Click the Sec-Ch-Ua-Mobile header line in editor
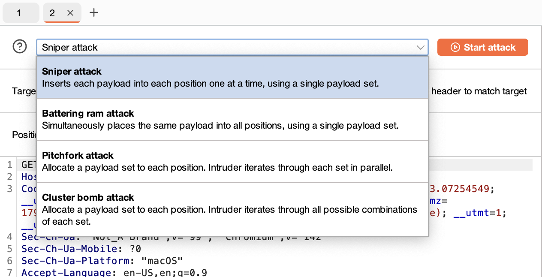542x277 pixels. 81,249
